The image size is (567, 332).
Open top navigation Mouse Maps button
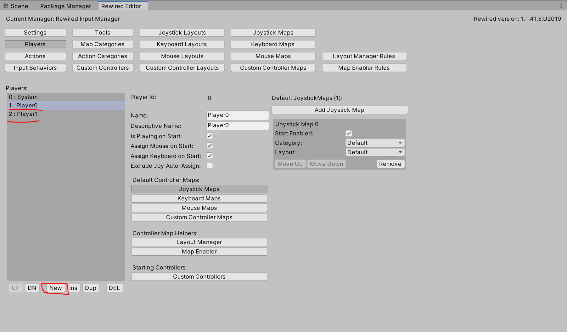273,56
